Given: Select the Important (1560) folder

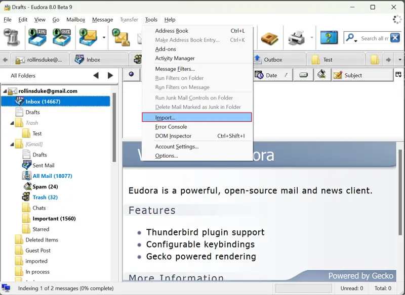Looking at the screenshot, I should (x=54, y=219).
